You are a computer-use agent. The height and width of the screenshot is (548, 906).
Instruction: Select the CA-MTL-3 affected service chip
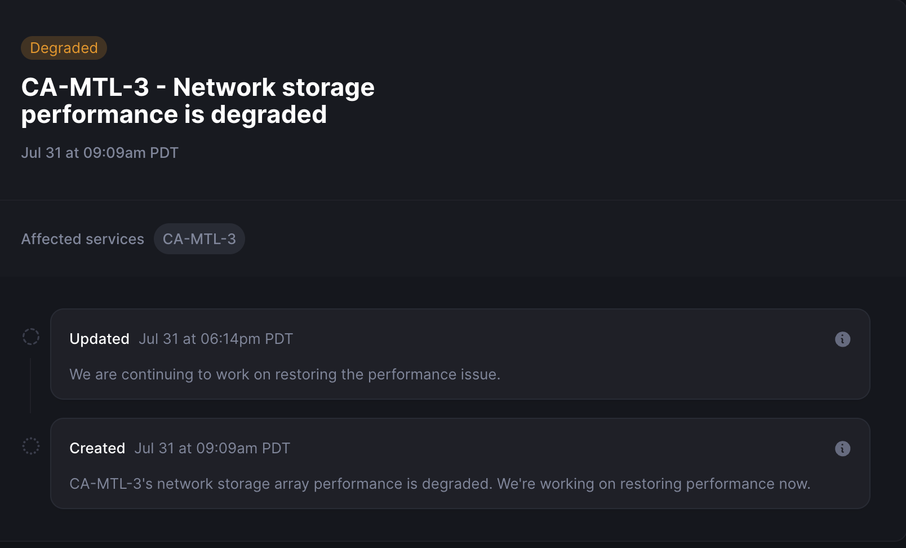click(x=199, y=239)
